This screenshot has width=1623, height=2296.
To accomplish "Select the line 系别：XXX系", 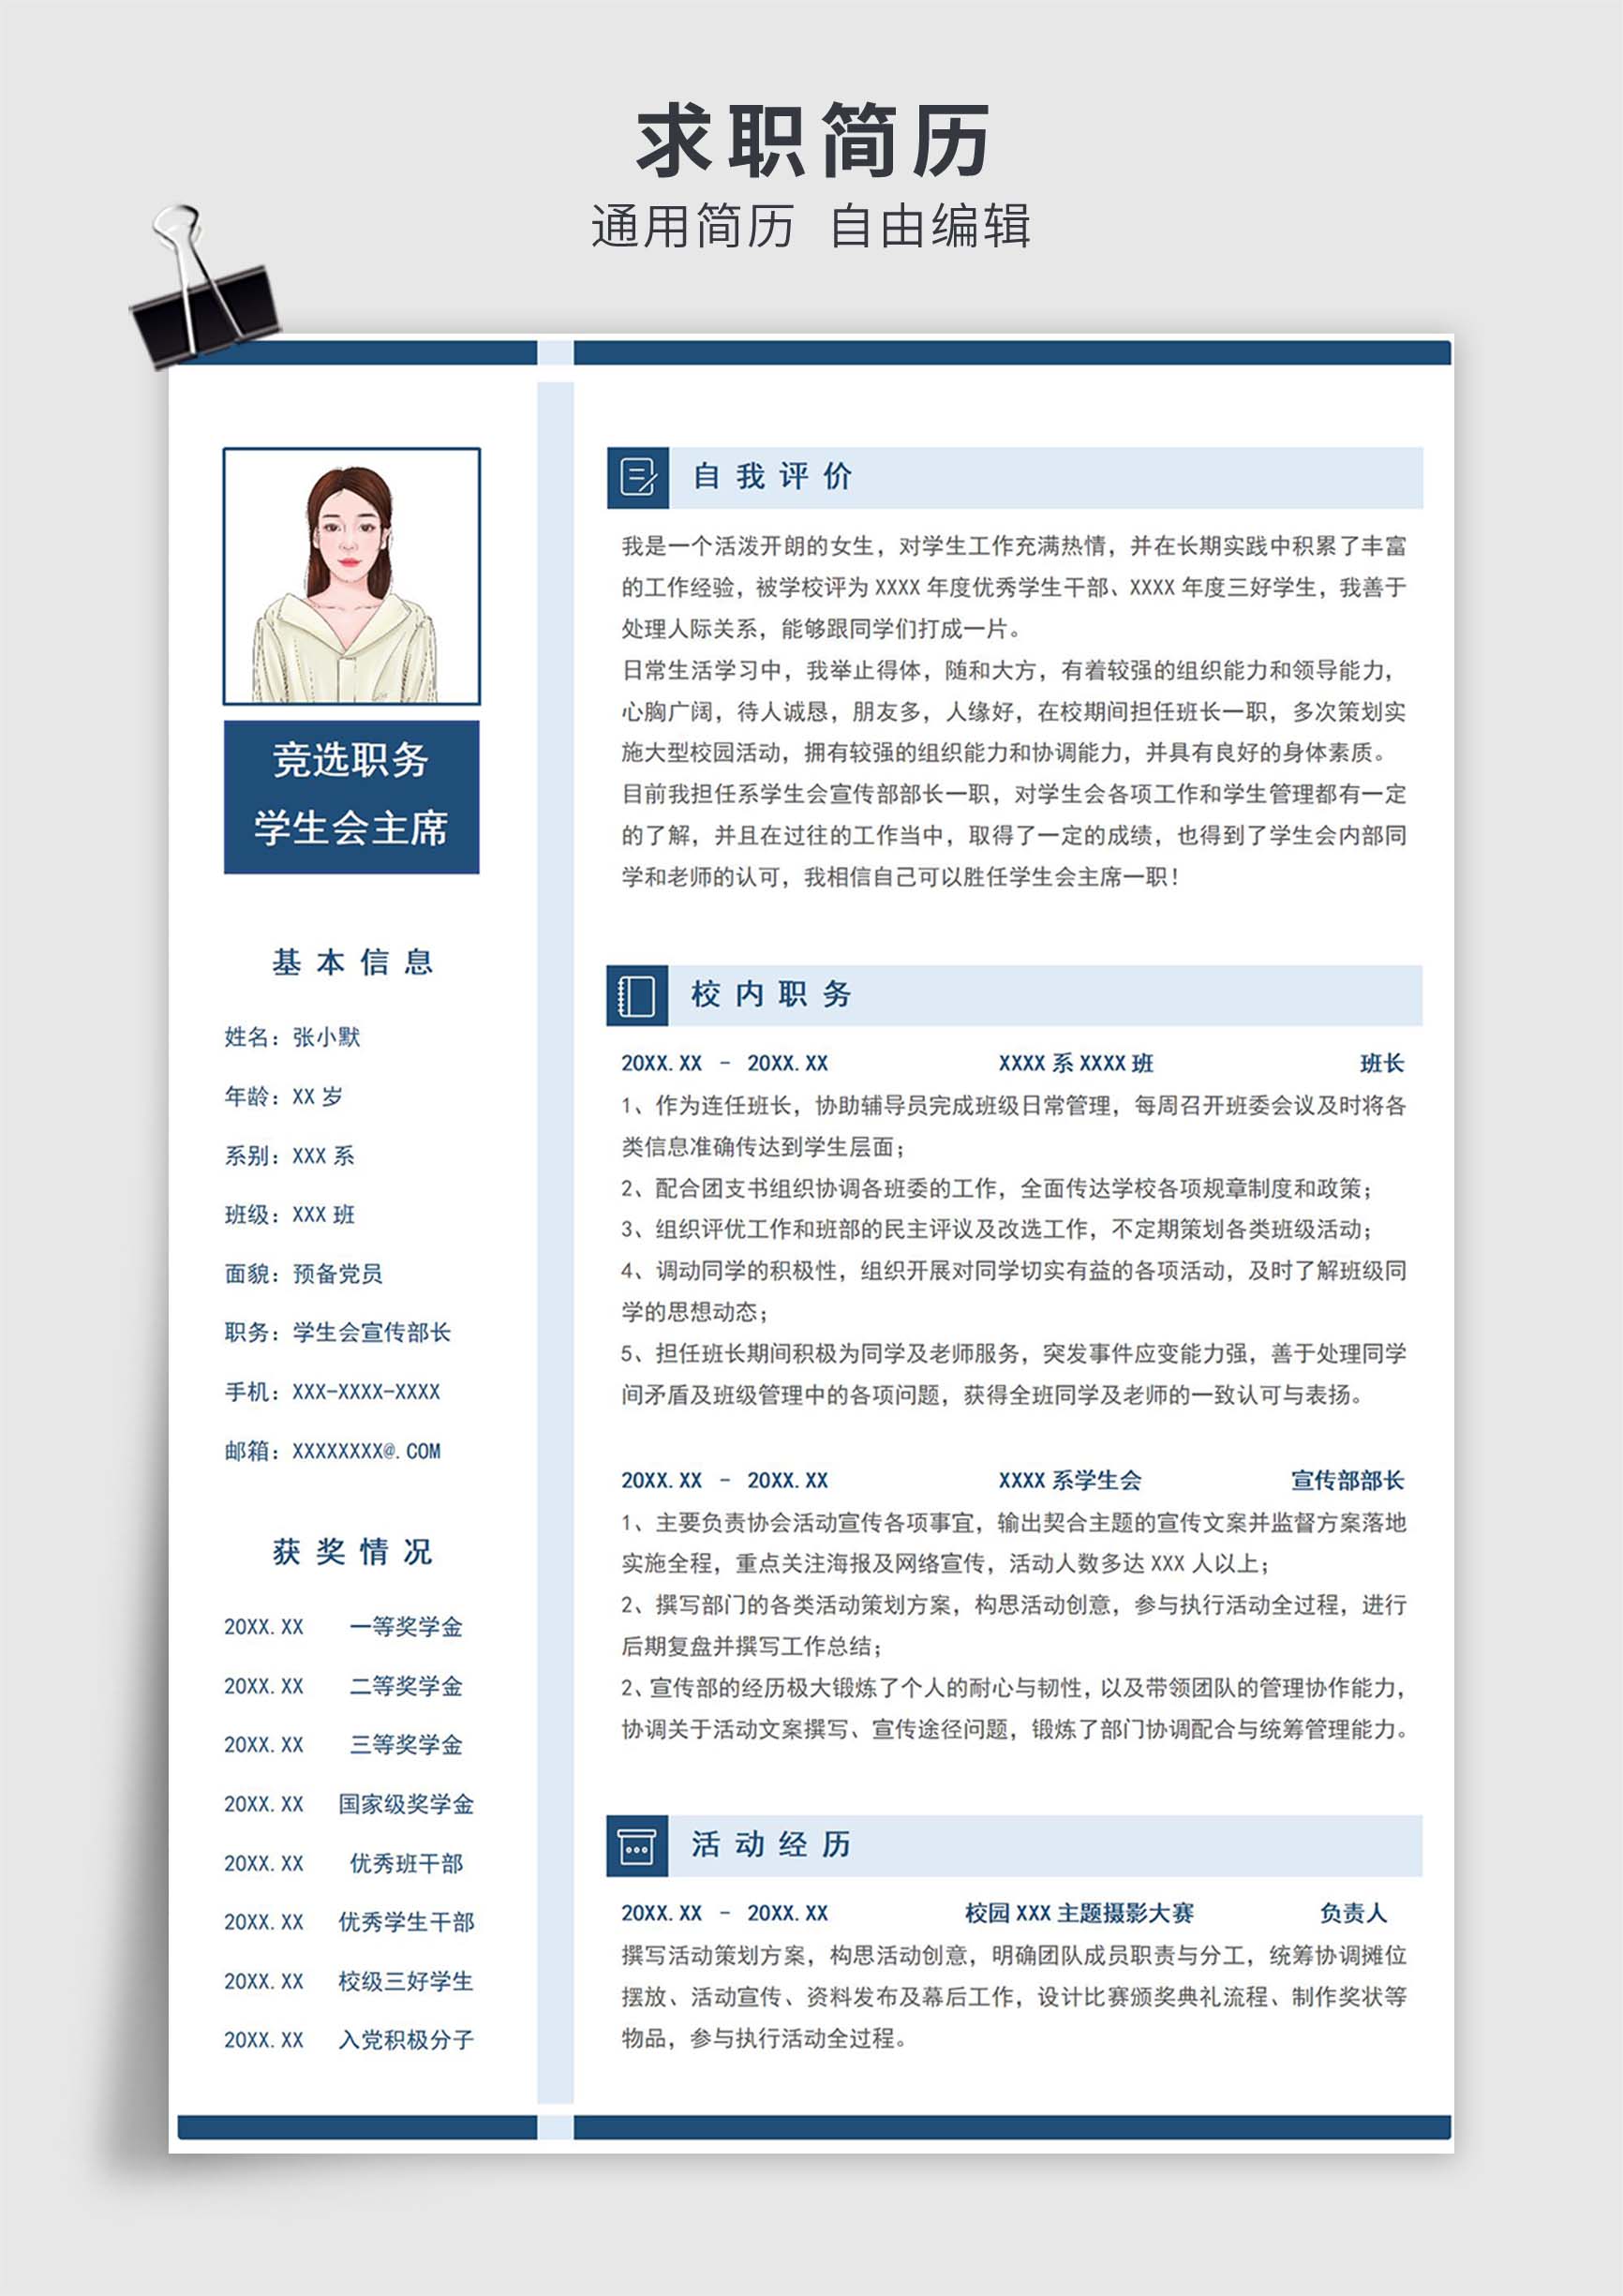I will [289, 1155].
